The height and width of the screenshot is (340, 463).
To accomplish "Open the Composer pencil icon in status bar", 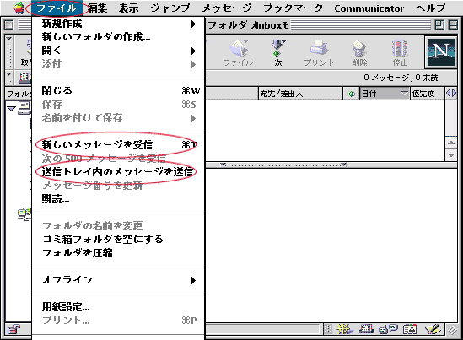I will [433, 329].
